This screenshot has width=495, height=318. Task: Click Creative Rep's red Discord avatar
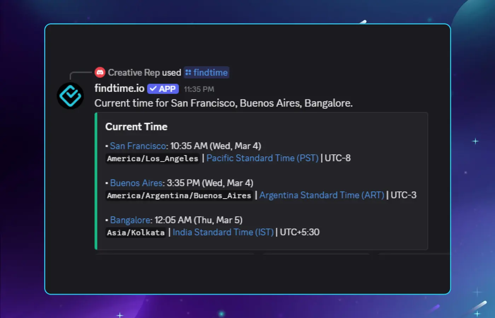tap(100, 72)
